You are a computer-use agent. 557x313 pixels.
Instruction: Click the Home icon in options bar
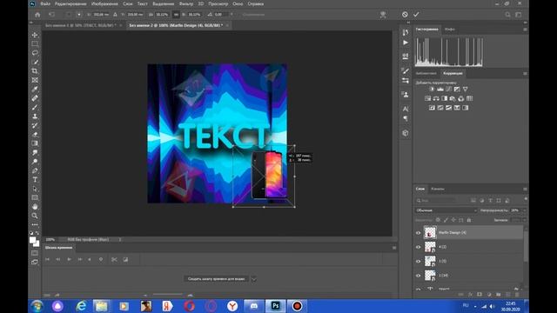point(37,15)
